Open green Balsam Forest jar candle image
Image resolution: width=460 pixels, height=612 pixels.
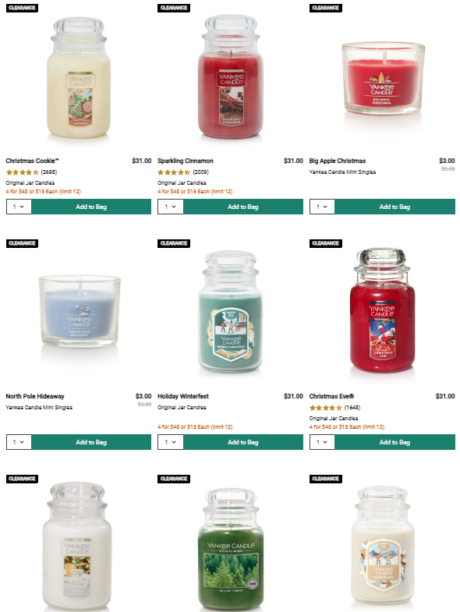click(231, 550)
